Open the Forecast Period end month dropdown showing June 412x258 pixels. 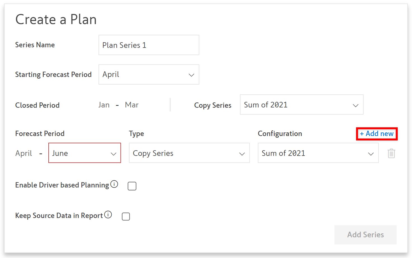pyautogui.click(x=84, y=153)
